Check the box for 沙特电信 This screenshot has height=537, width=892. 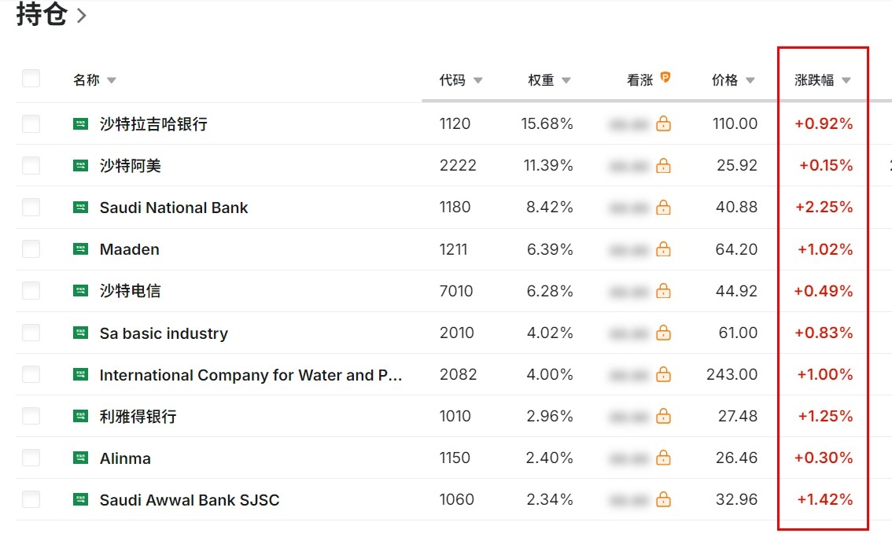pos(31,291)
